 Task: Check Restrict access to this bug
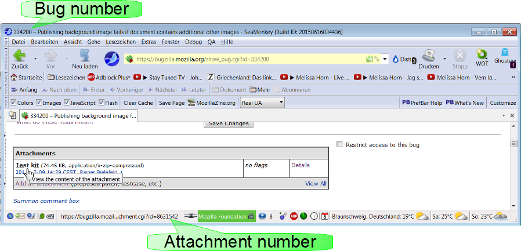(339, 144)
